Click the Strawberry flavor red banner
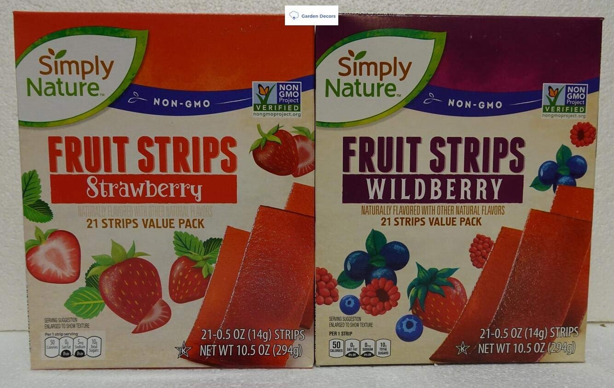This screenshot has width=614, height=388. [x=143, y=189]
